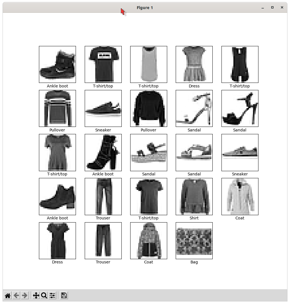Click the Trouser image in the fourth row
Screen dimensions: 290x304
[103, 196]
